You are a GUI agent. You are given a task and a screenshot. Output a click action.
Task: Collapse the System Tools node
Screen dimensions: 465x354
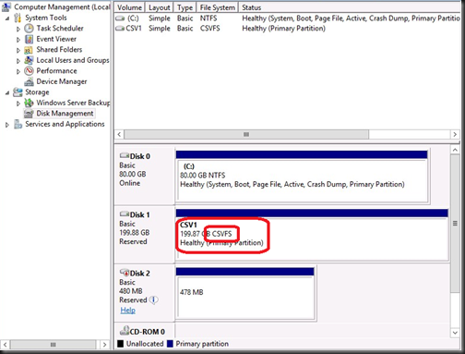pos(7,18)
